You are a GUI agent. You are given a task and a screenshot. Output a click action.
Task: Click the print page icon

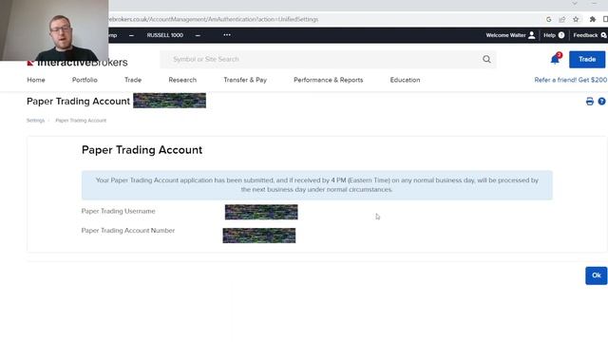[x=590, y=102]
